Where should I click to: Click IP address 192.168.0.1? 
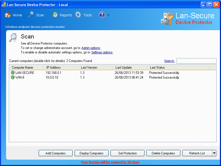pos(53,73)
